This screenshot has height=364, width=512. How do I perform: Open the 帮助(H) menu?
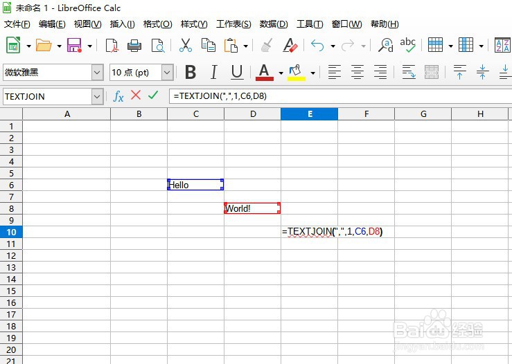pos(385,24)
